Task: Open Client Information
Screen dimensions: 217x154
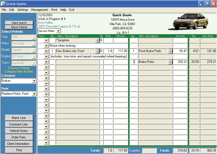Action: tap(19, 144)
